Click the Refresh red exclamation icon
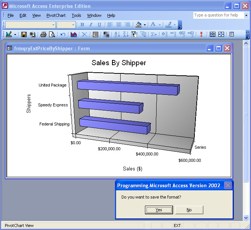The width and height of the screenshot is (251, 230). 201,34
